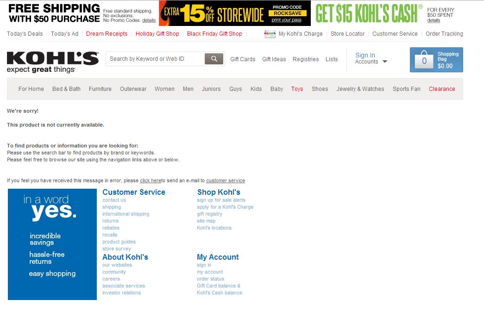Click the Kohl's Charge card icon
Screen dimensions: 484x313
point(270,34)
